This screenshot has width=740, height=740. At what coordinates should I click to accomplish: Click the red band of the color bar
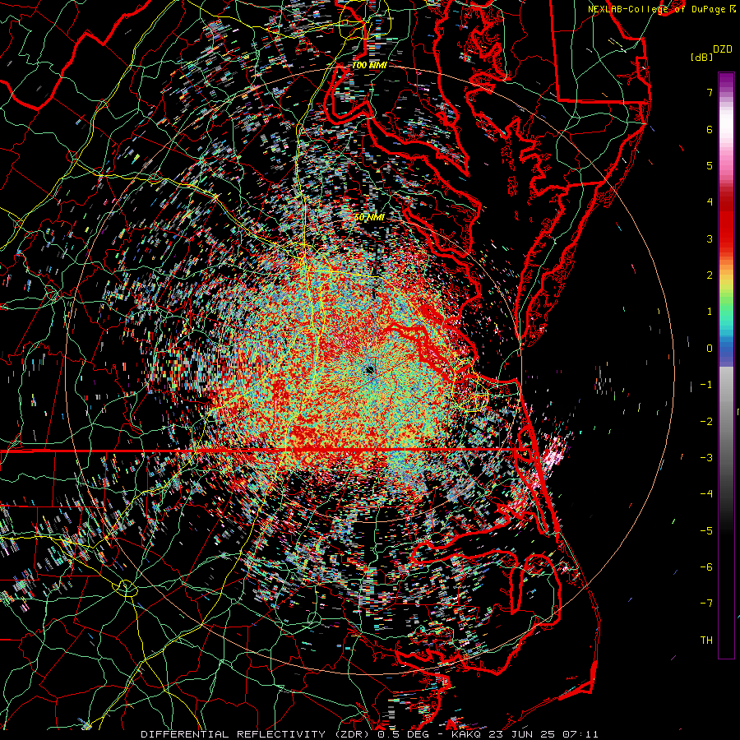point(726,222)
